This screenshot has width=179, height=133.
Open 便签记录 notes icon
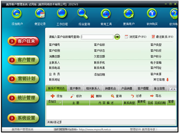[40, 14]
